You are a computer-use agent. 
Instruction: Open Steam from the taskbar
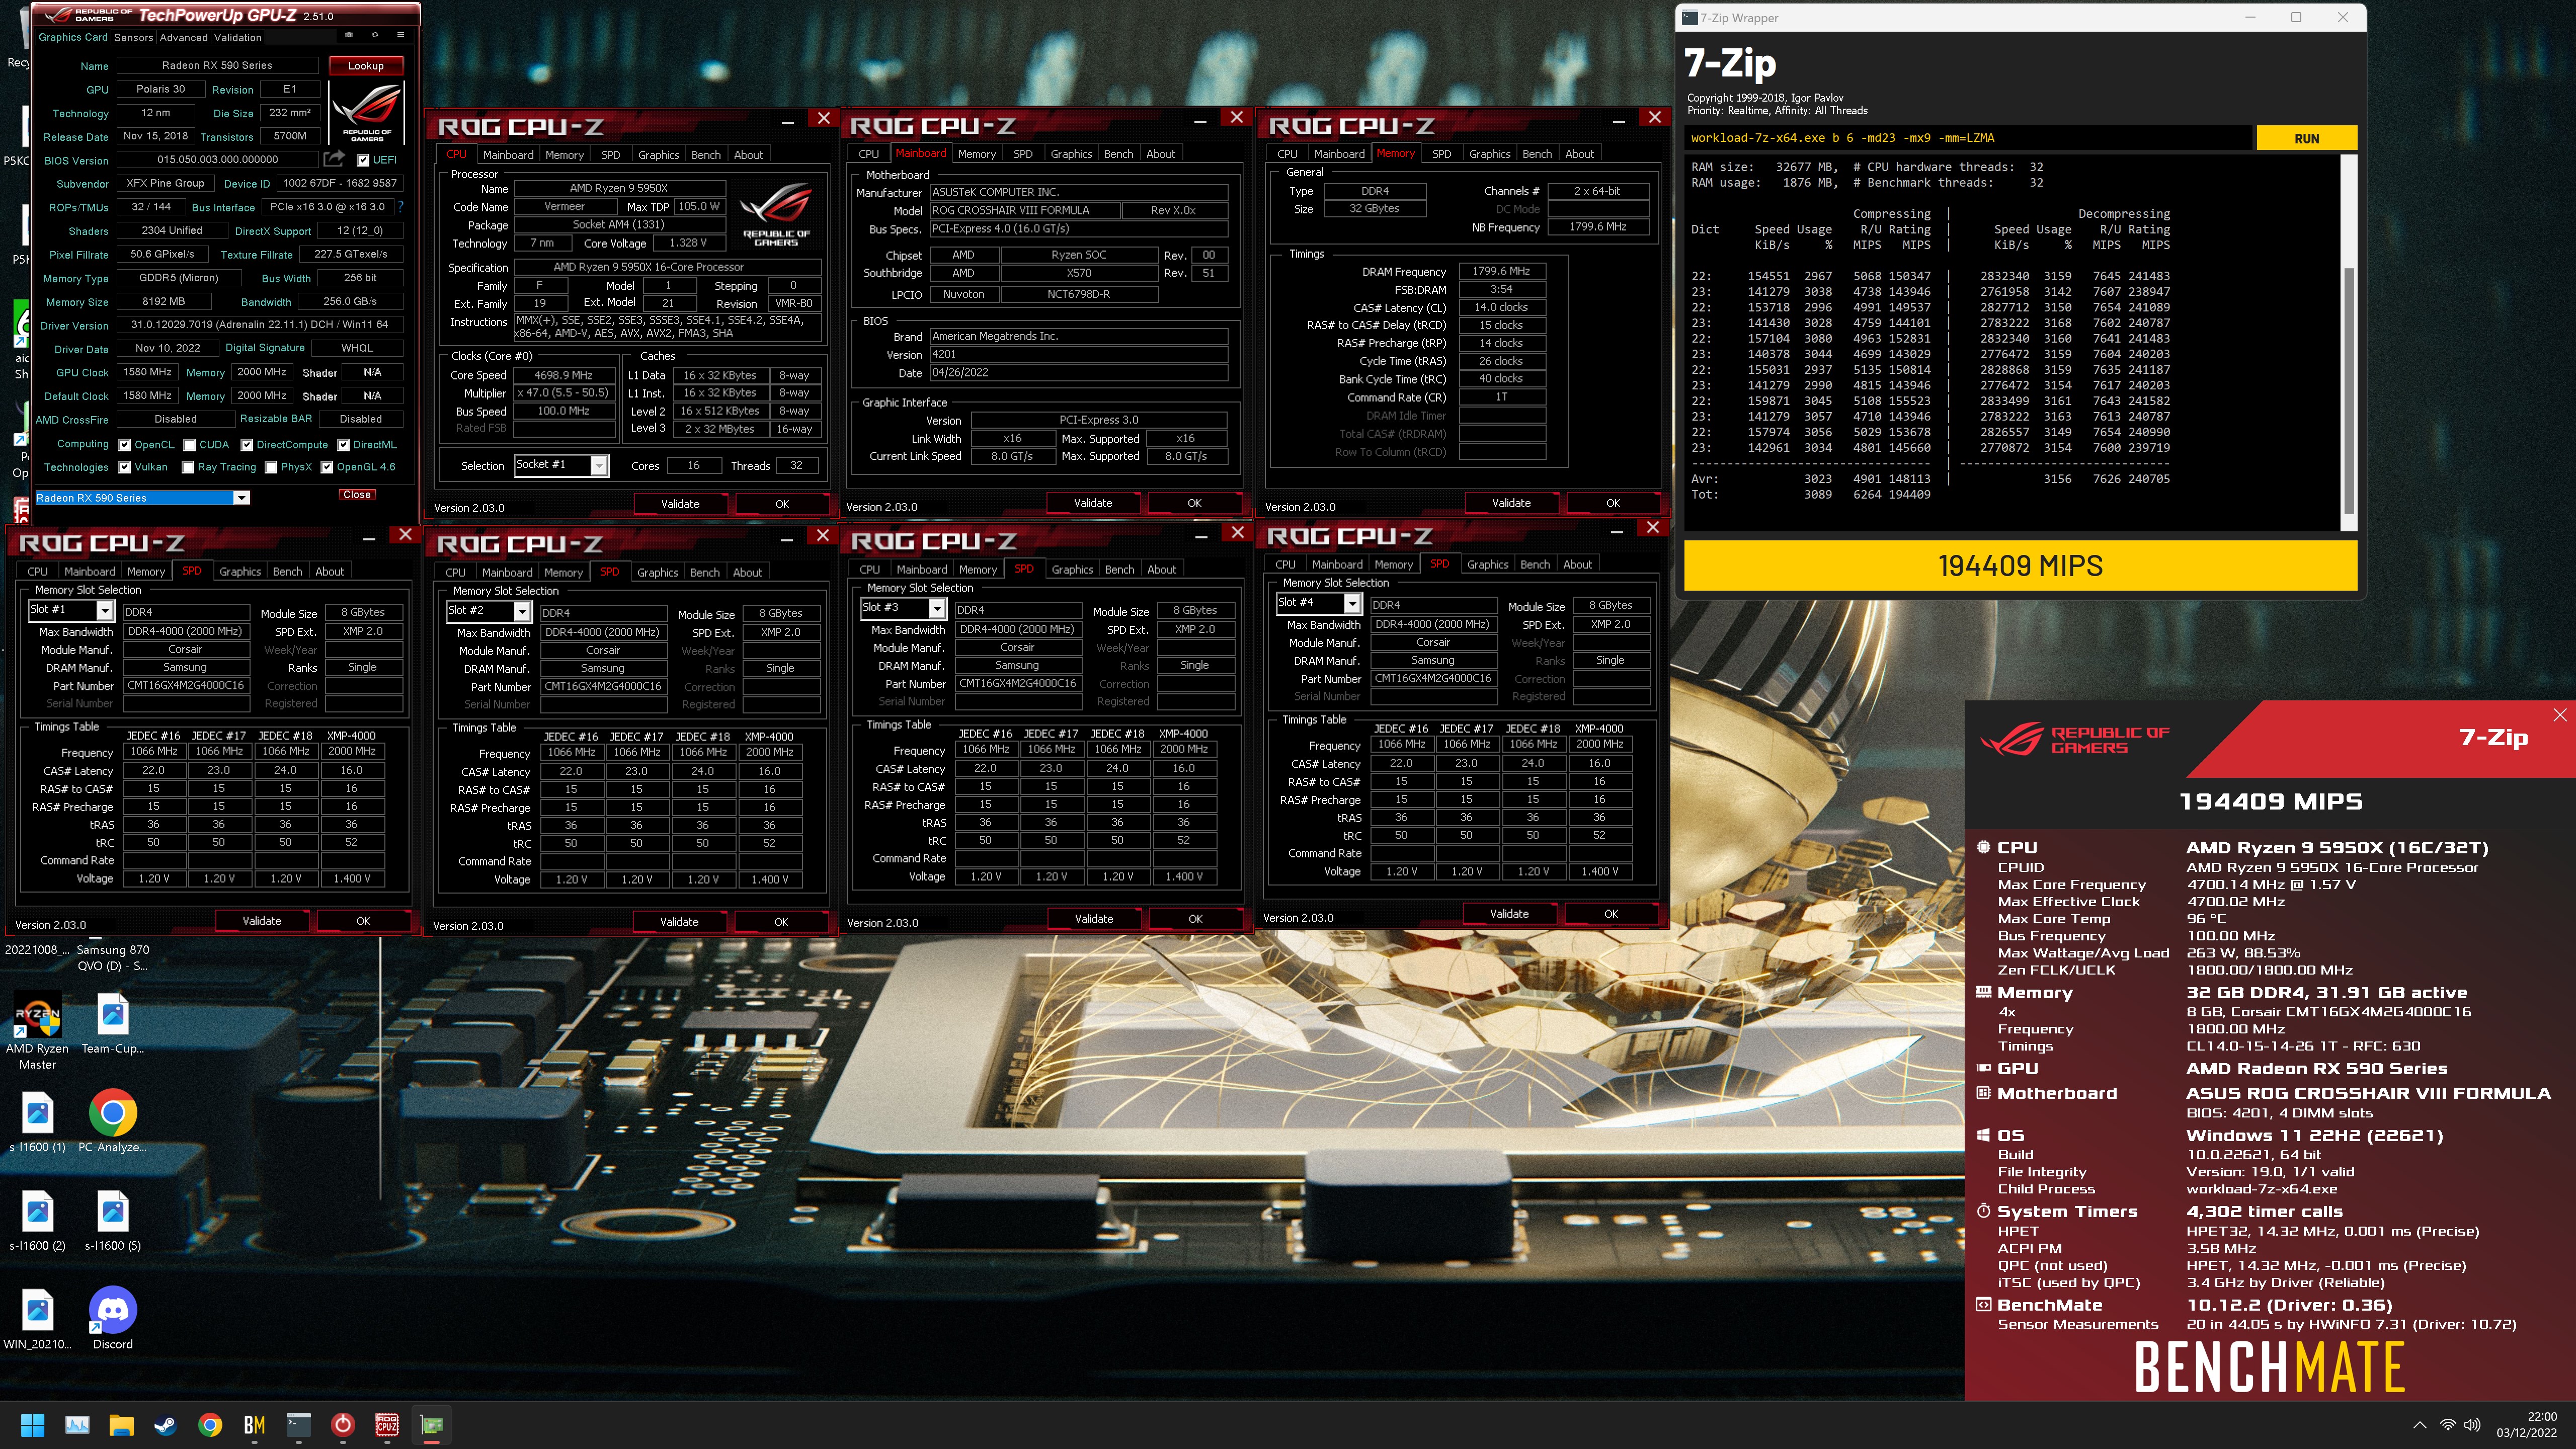click(x=166, y=1424)
